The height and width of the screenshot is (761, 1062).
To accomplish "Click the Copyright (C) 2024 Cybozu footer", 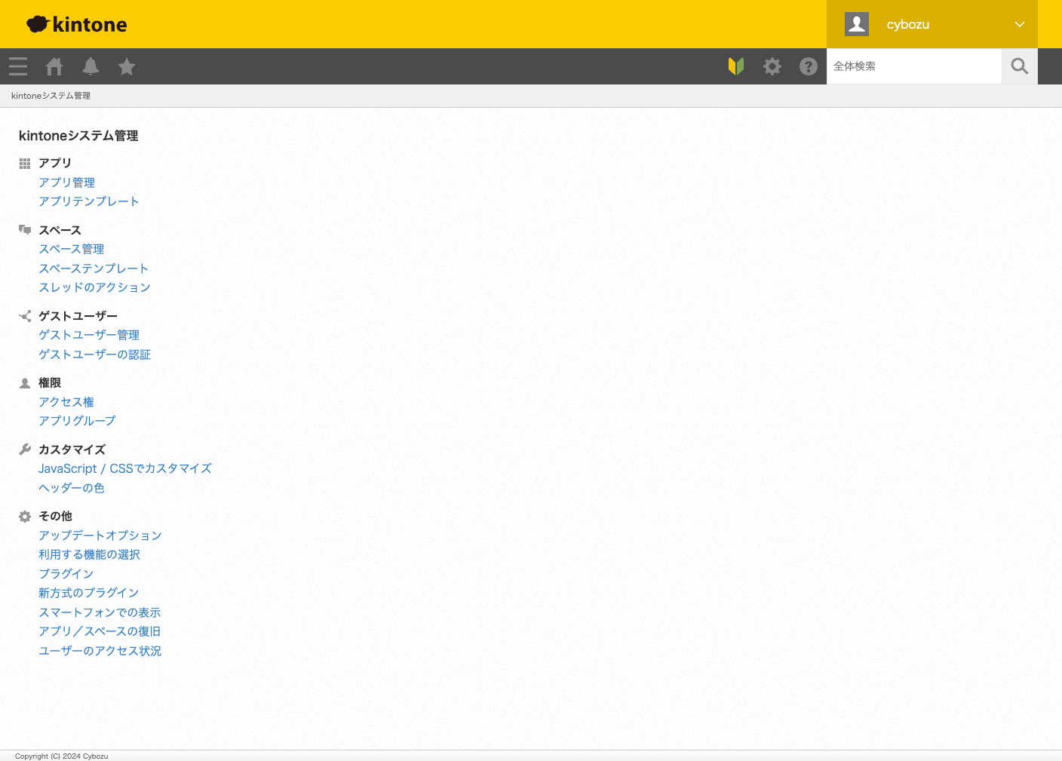I will click(62, 756).
